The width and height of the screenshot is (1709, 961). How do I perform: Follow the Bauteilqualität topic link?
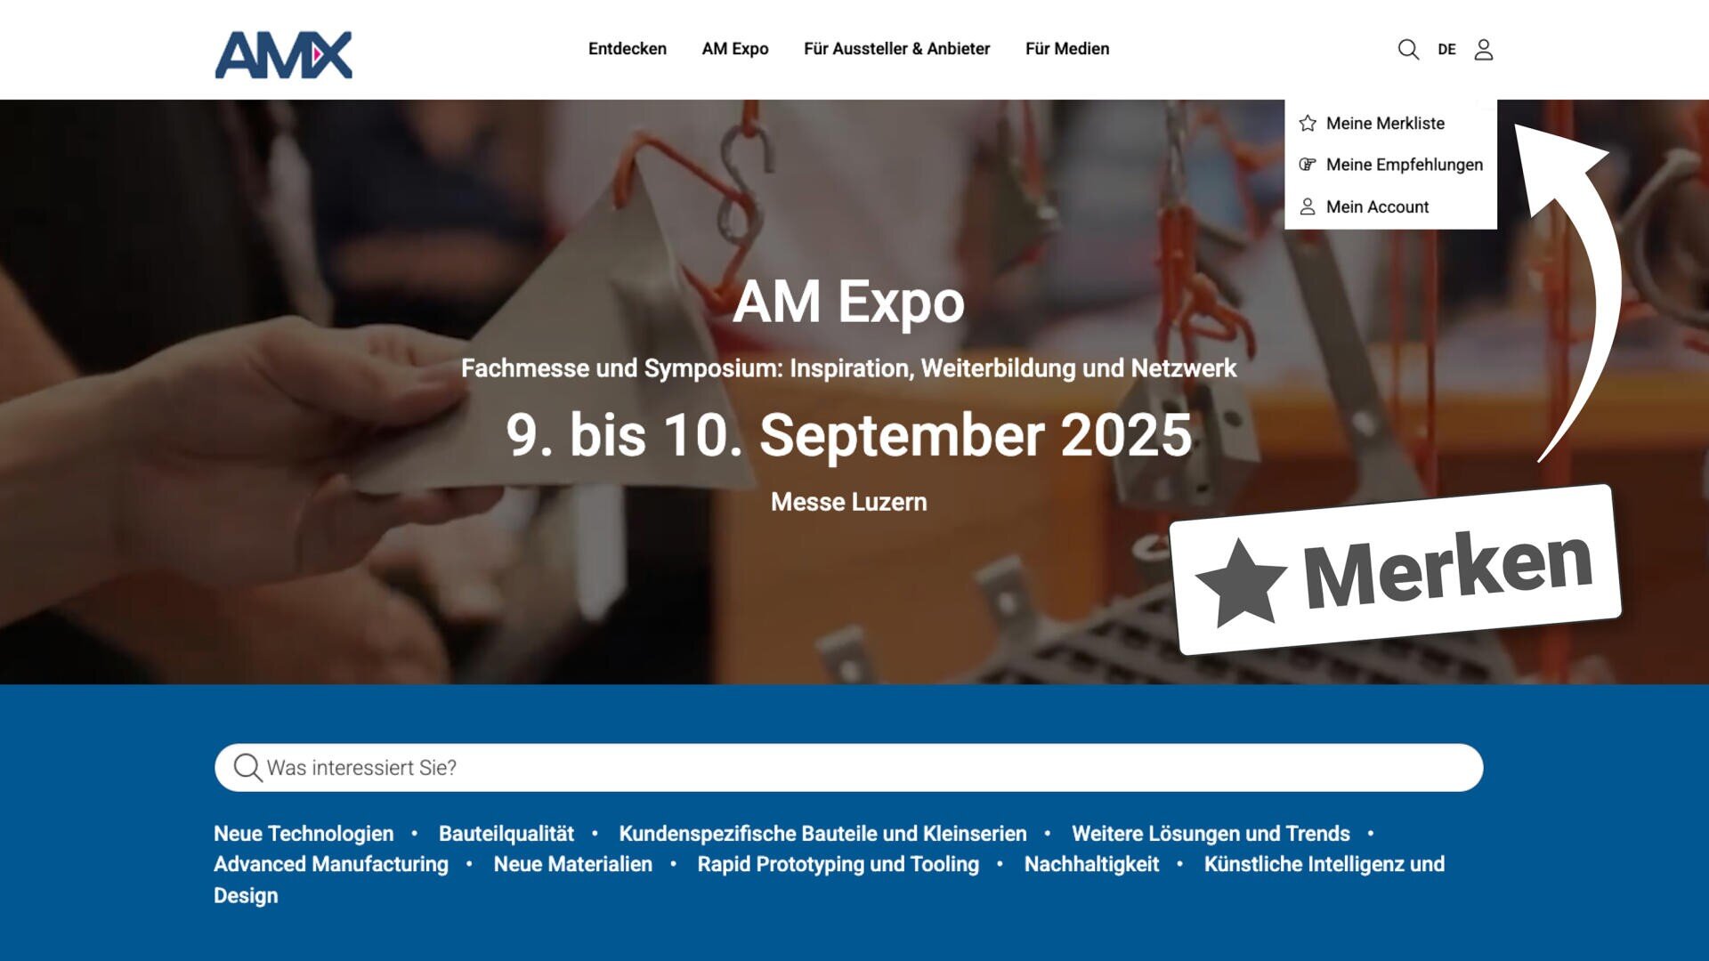pyautogui.click(x=506, y=834)
